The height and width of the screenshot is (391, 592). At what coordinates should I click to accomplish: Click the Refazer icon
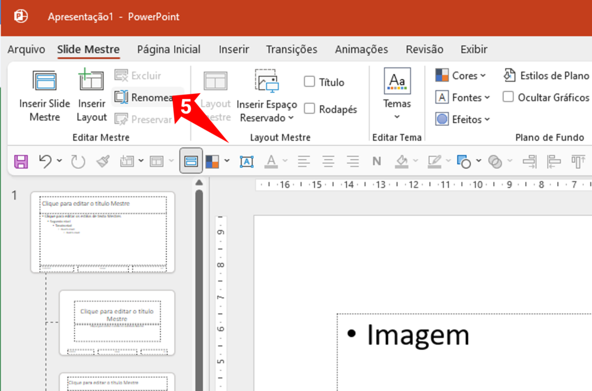78,161
